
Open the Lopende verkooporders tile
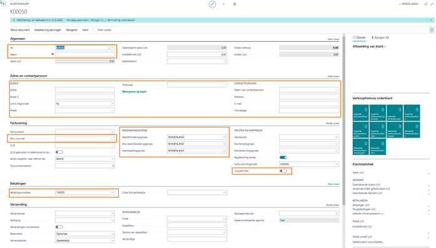[395, 112]
